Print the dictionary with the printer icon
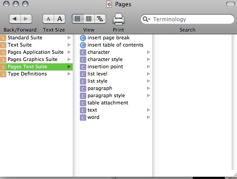This screenshot has height=179, width=237. coord(119,19)
